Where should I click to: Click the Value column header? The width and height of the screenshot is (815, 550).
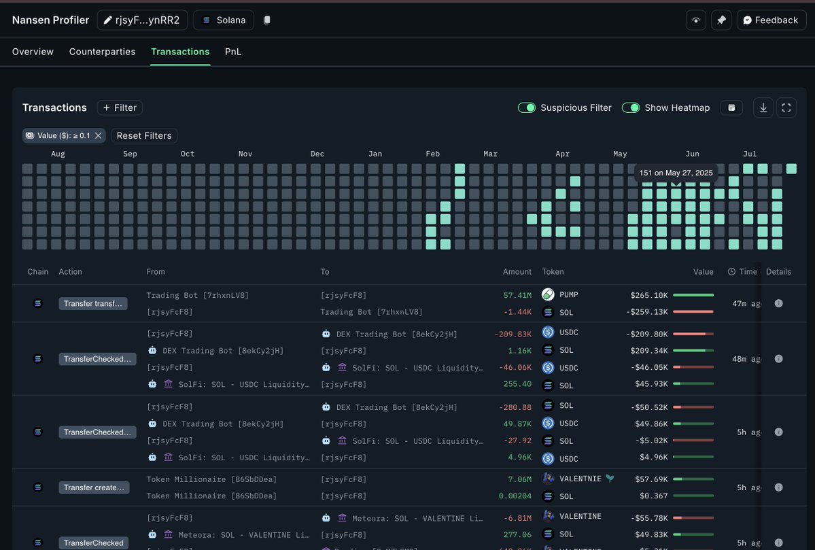703,271
